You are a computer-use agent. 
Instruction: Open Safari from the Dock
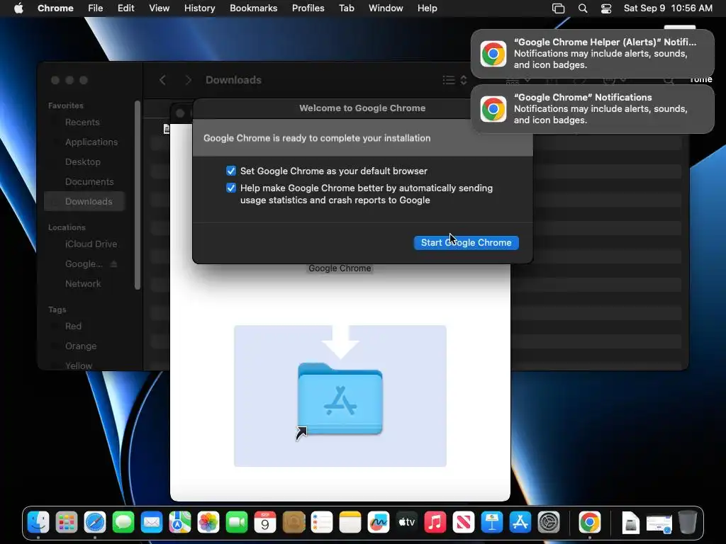pos(95,523)
